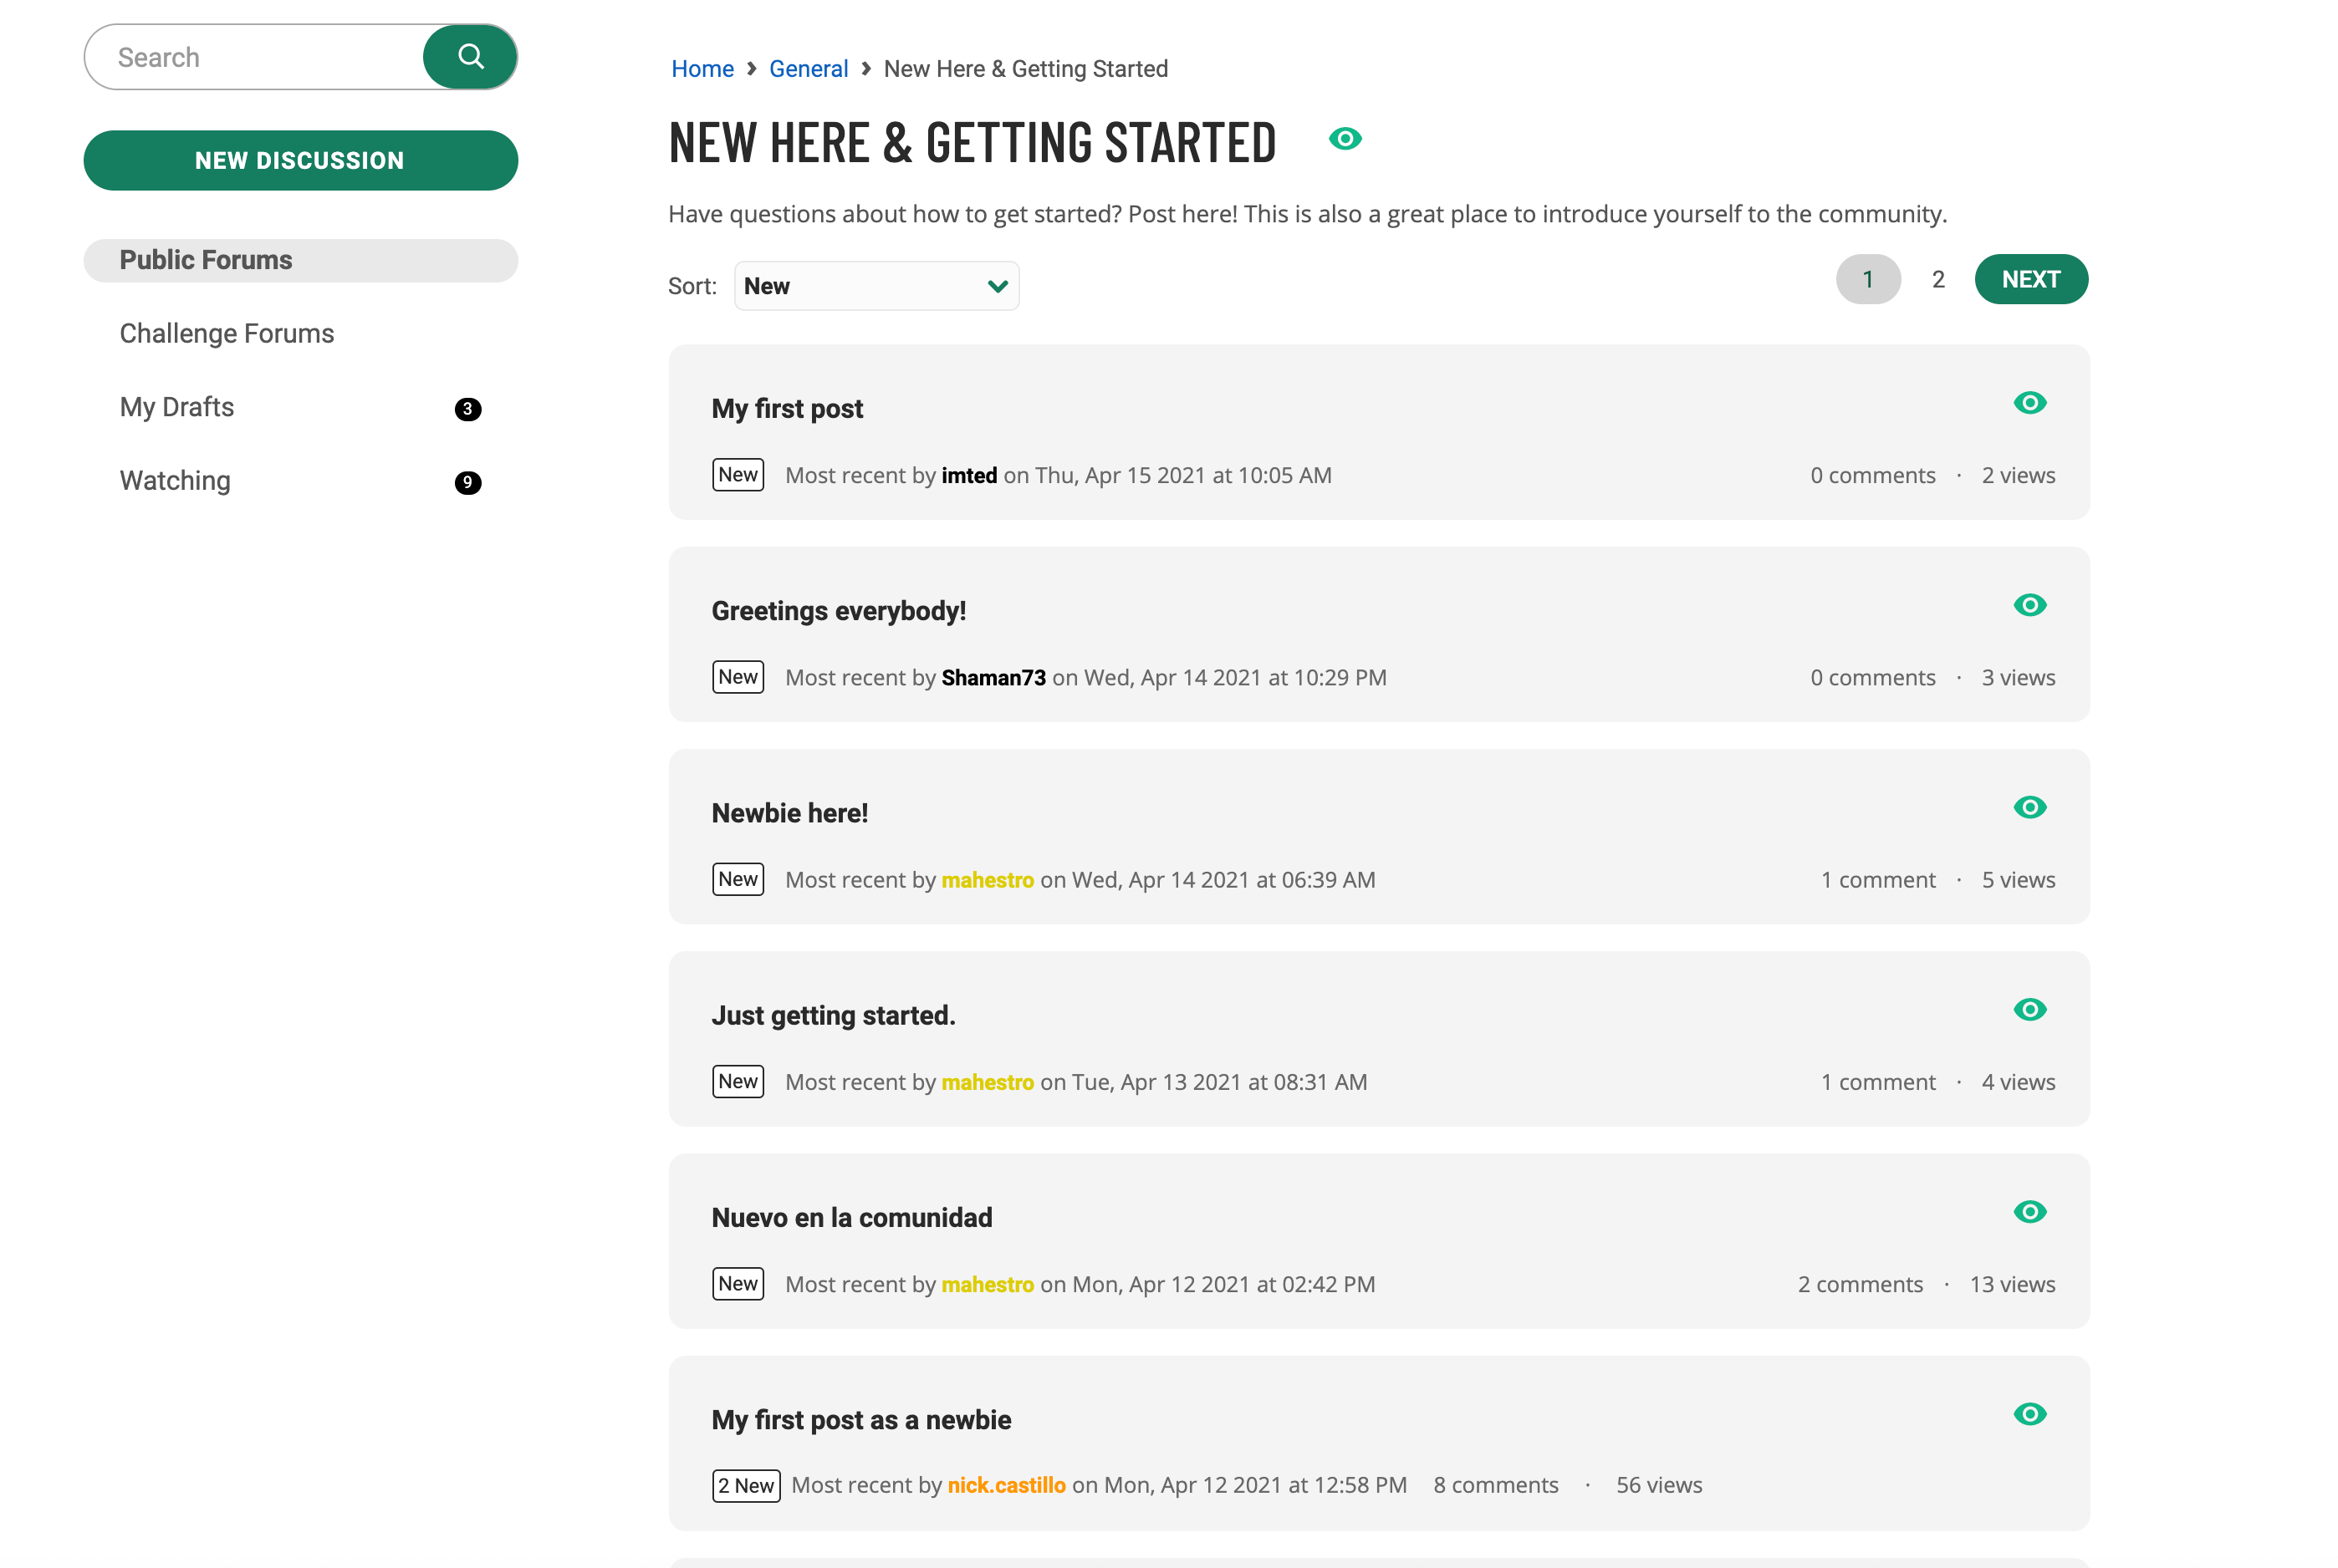Click '2 comments' on 'Nuevo en la comunidad'
This screenshot has width=2338, height=1568.
(1860, 1284)
